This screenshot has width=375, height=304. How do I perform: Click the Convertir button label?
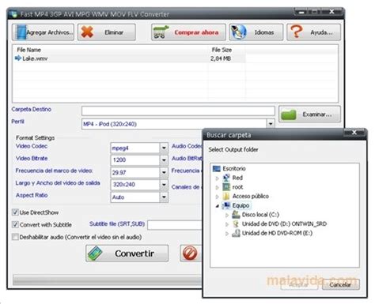[x=134, y=253]
